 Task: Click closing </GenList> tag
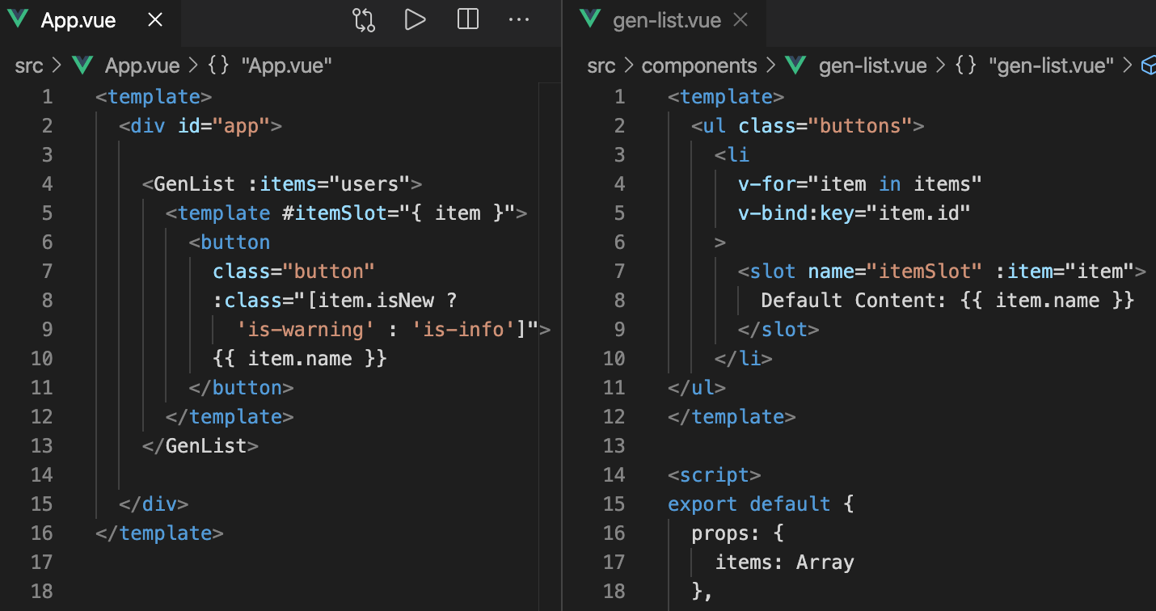[x=200, y=445]
